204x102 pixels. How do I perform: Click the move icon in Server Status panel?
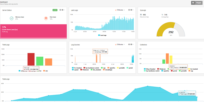click(60, 10)
